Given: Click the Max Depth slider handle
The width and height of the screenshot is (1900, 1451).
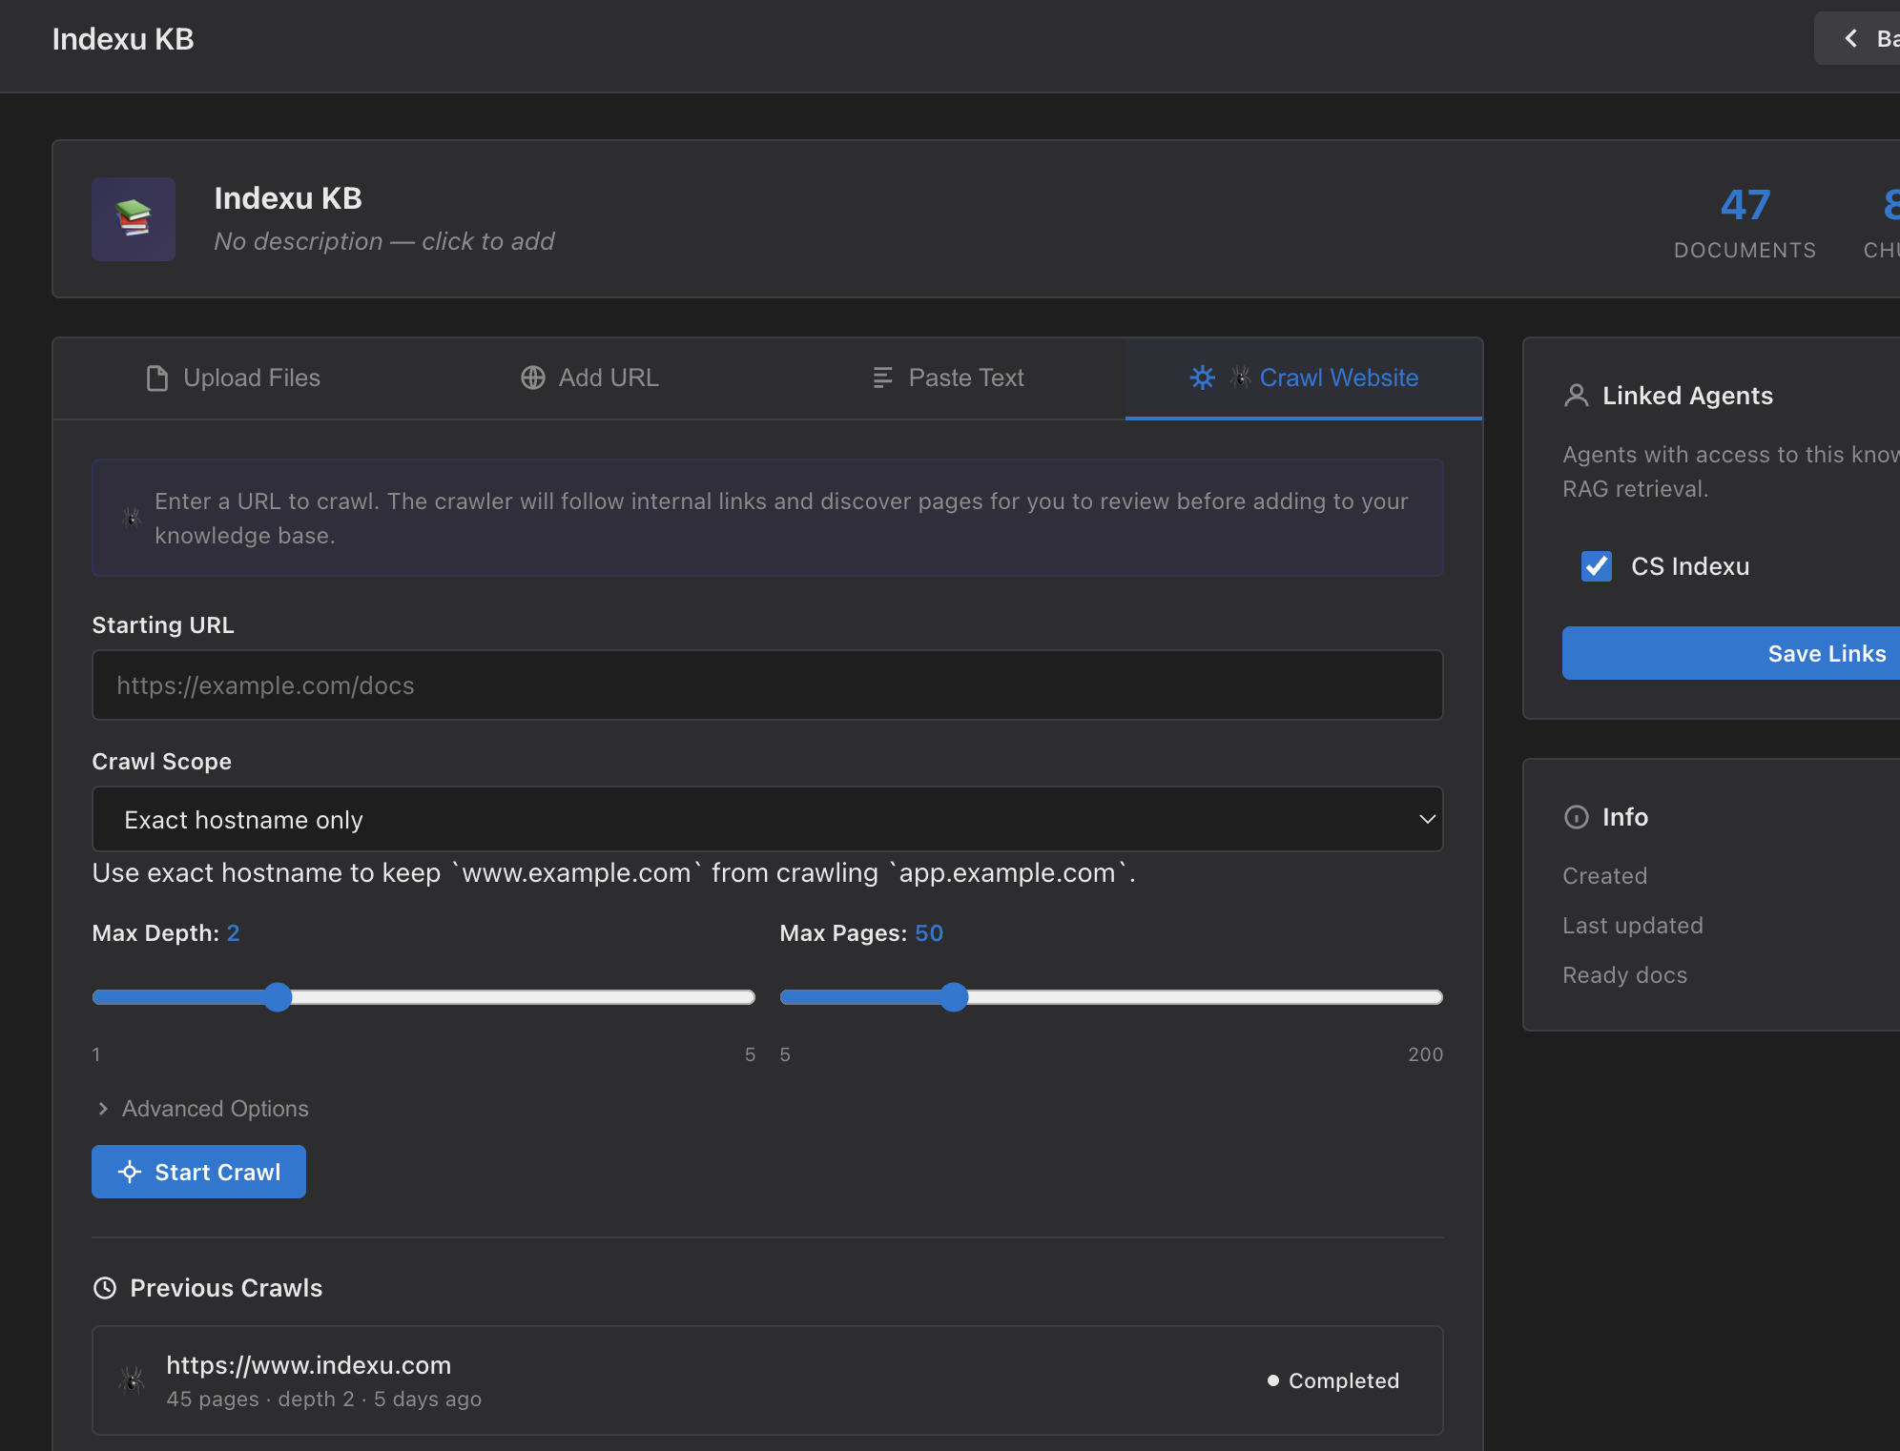Looking at the screenshot, I should point(278,997).
